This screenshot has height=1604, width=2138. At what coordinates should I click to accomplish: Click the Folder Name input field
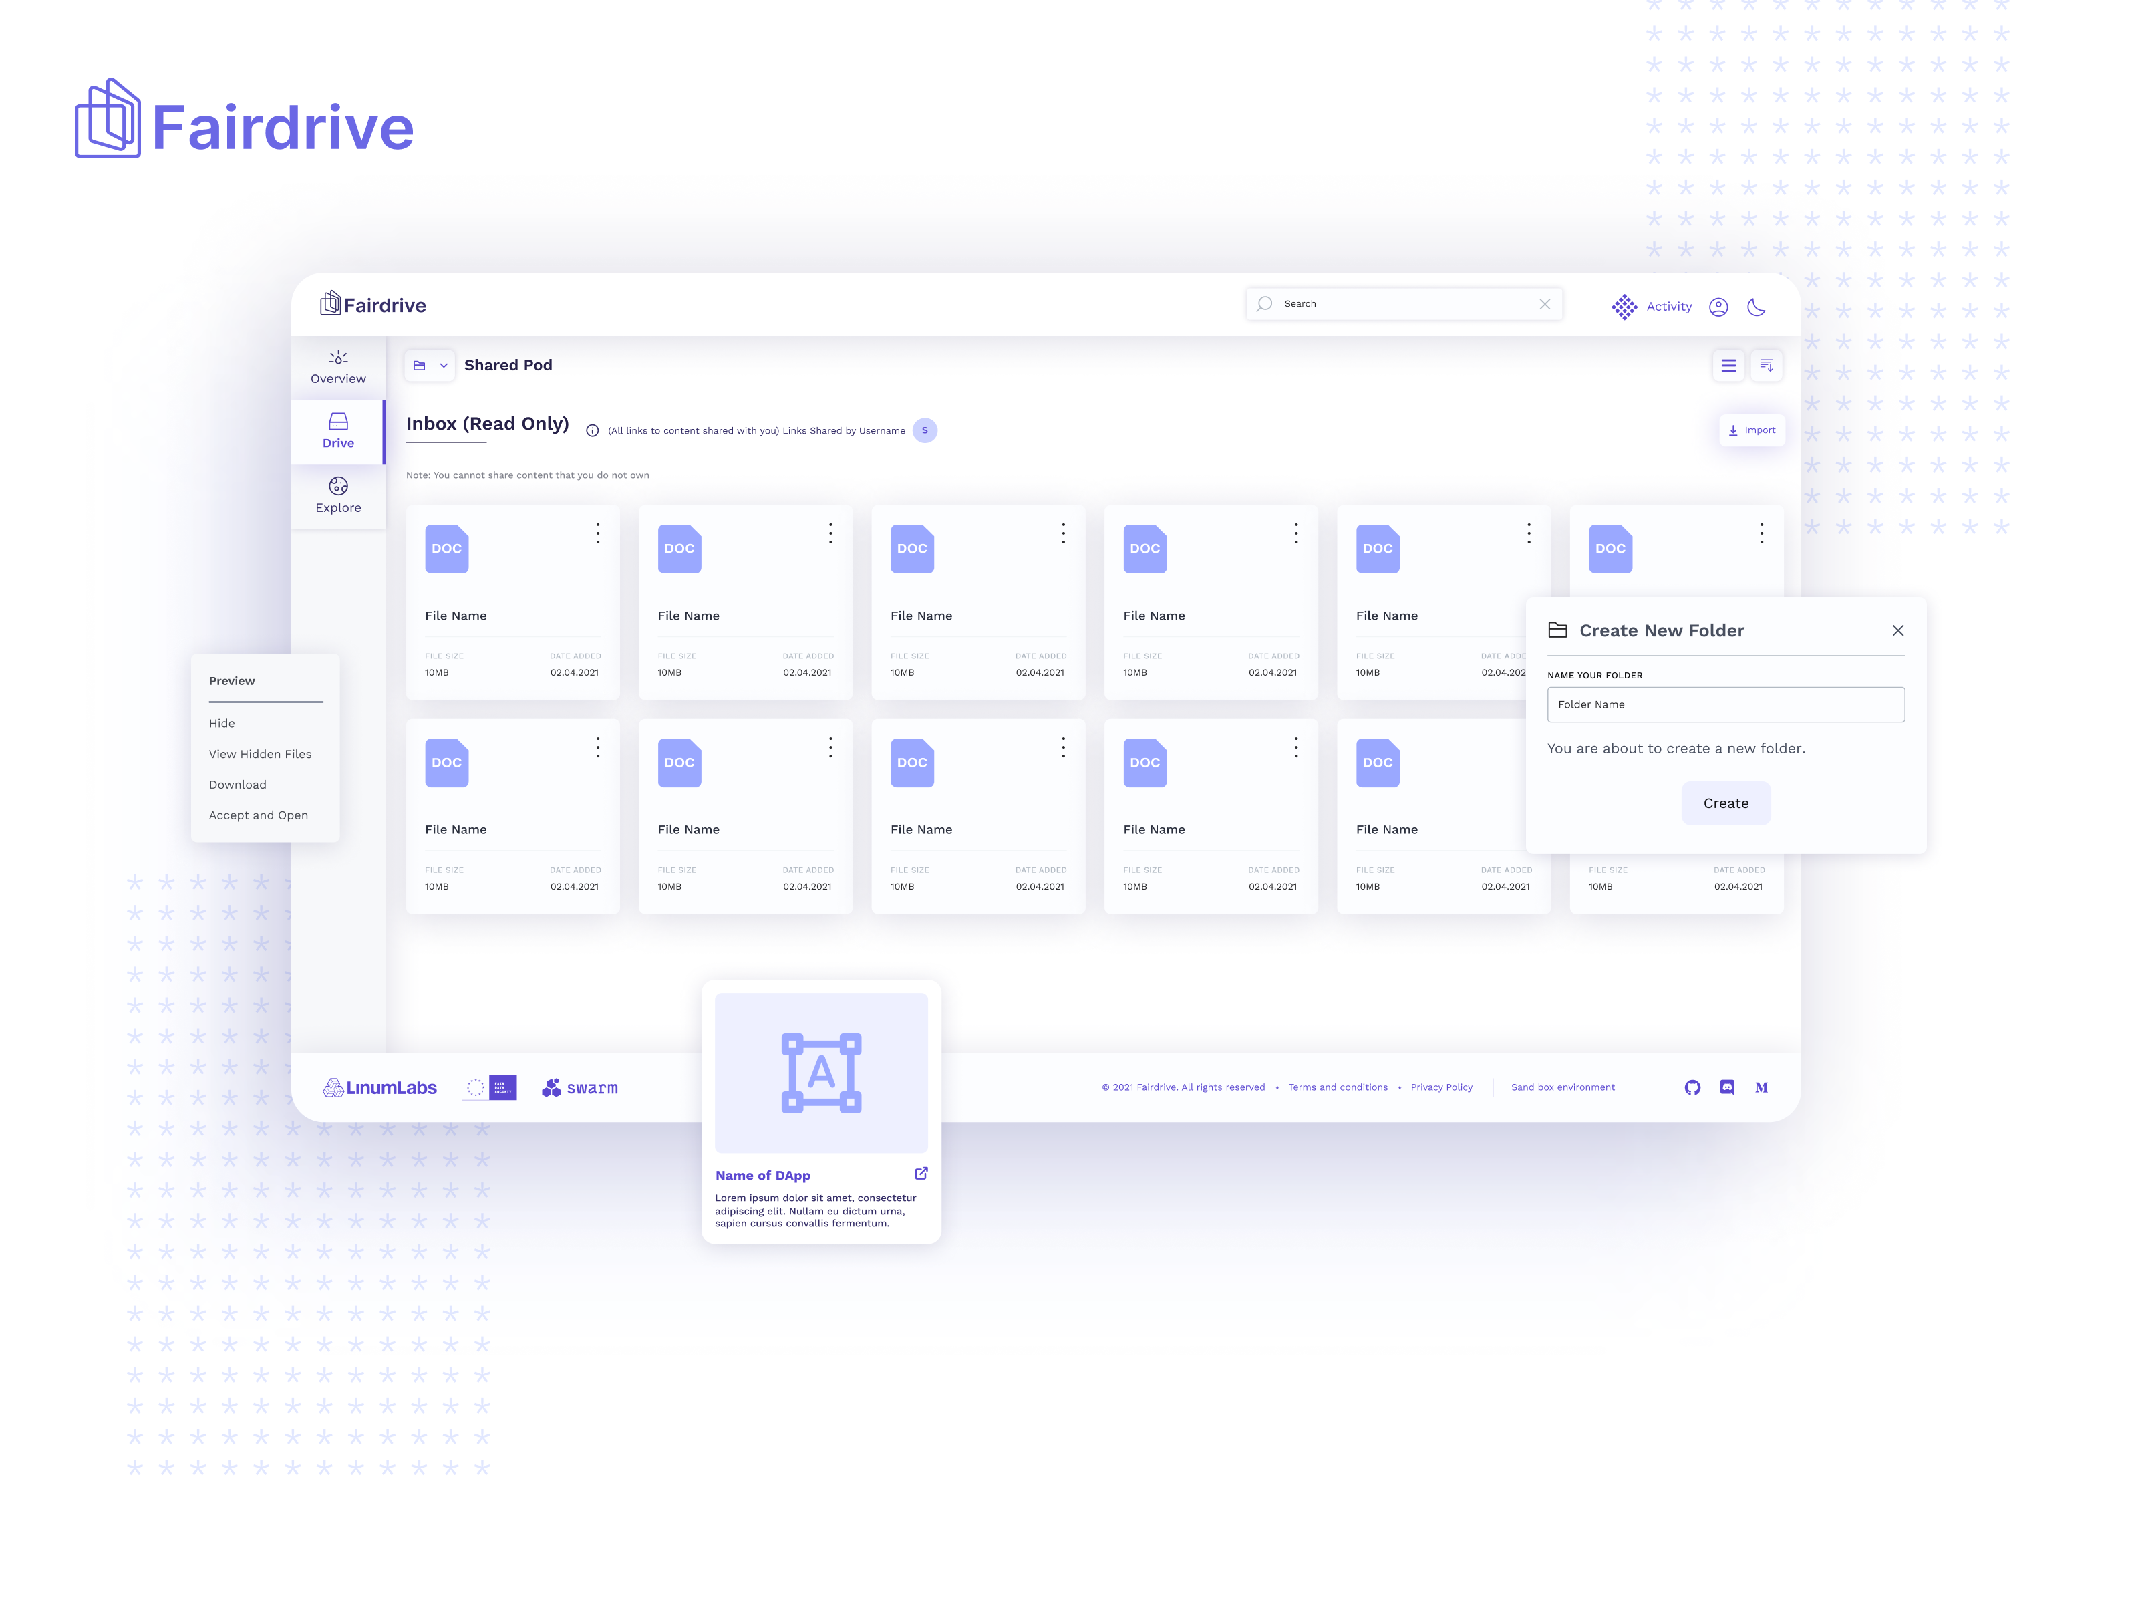tap(1725, 705)
